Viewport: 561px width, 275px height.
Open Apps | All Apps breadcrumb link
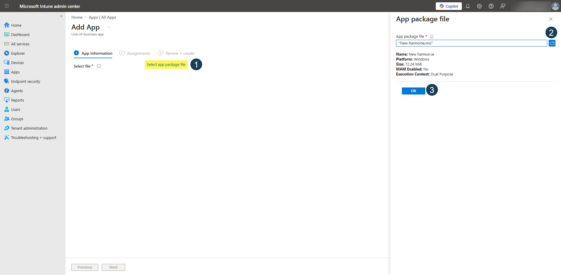click(102, 17)
